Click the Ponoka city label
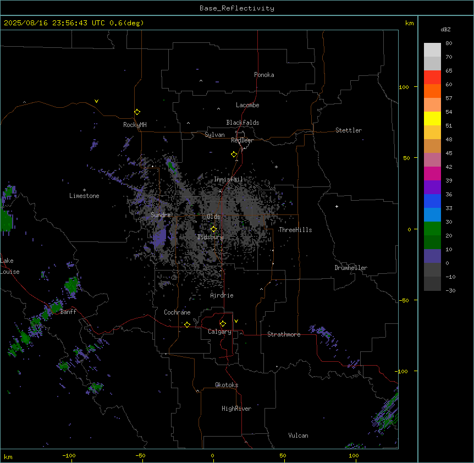This screenshot has height=463, width=474. pyautogui.click(x=264, y=75)
